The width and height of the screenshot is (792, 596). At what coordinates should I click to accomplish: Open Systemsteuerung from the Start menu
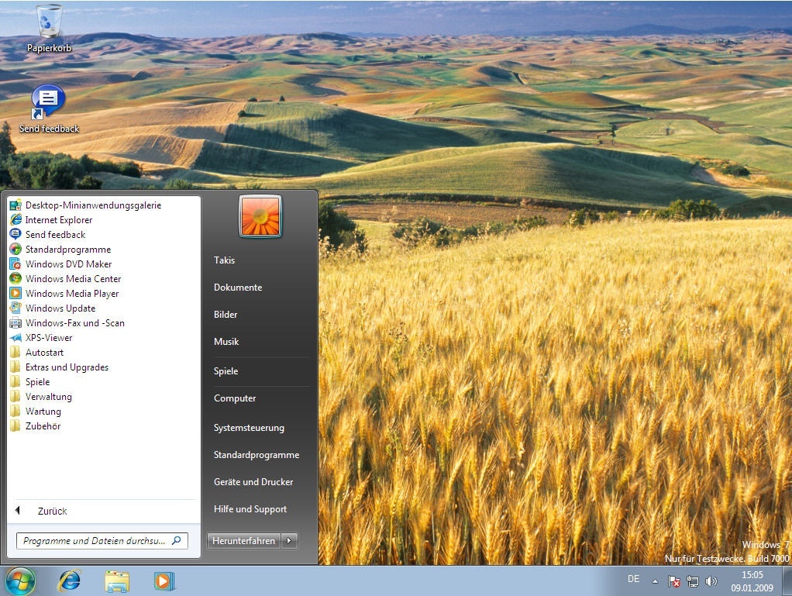[x=249, y=427]
